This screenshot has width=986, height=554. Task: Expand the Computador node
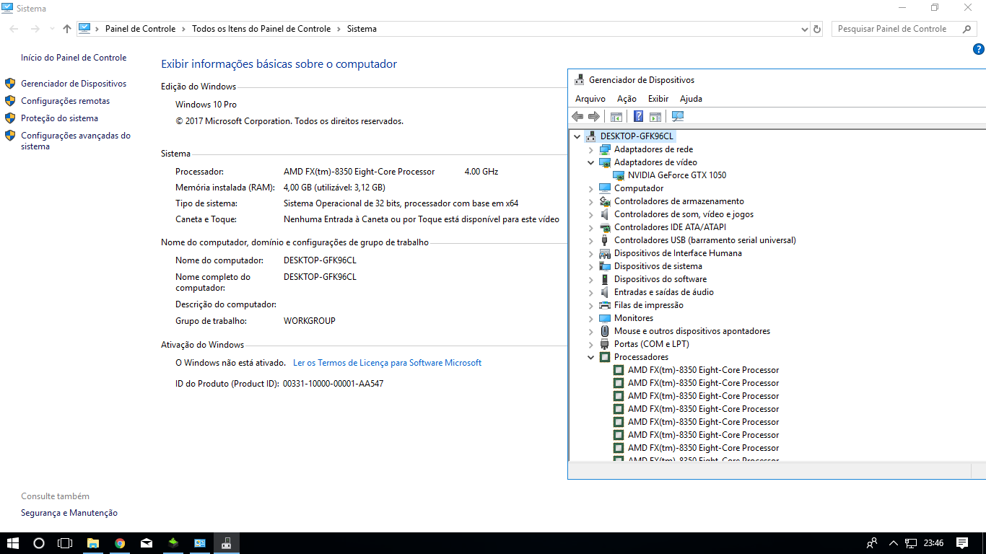591,188
